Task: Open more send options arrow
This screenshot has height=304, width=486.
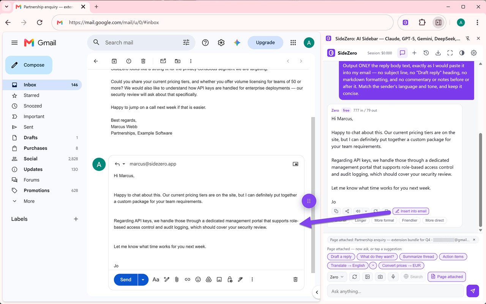Action: coord(143,279)
